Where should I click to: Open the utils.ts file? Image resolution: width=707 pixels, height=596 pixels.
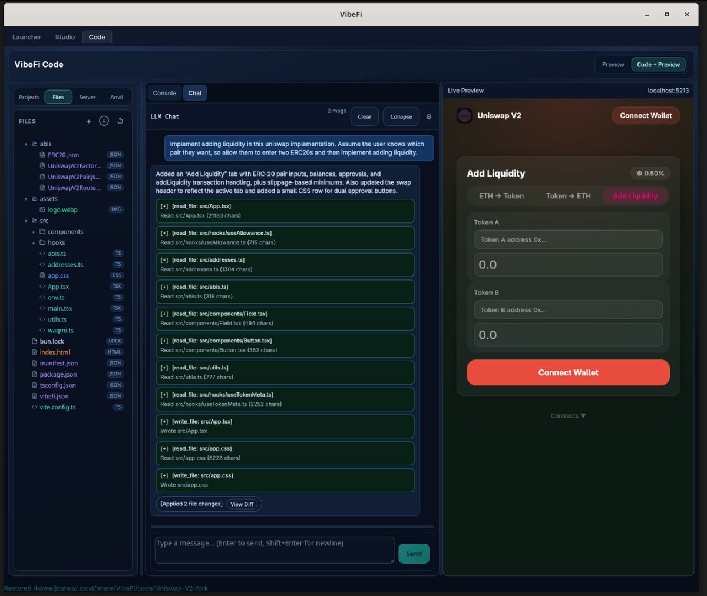tap(57, 319)
